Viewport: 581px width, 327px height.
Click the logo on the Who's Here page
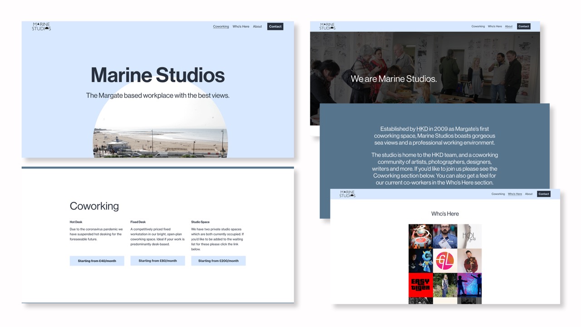coord(347,194)
